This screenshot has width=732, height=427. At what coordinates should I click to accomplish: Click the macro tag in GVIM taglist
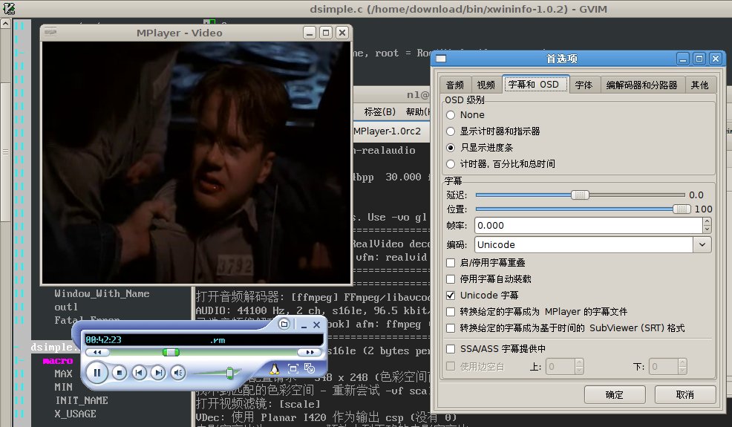[x=58, y=361]
